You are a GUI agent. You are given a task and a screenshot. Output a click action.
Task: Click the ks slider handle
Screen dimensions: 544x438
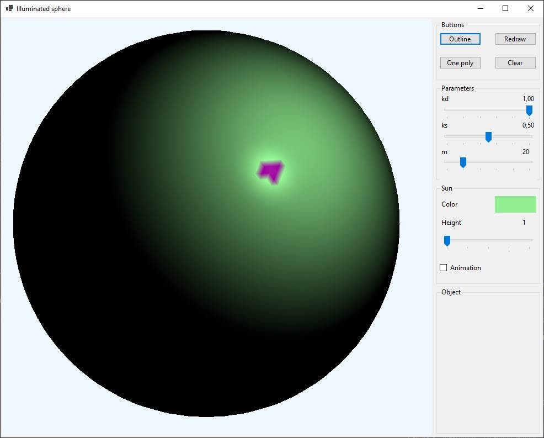(488, 136)
